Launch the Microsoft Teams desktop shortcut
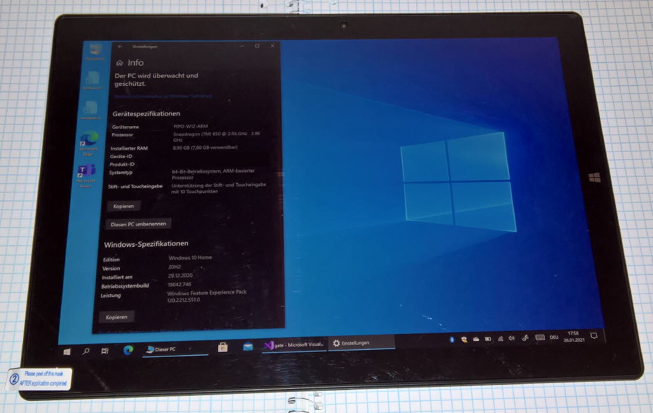 86,176
